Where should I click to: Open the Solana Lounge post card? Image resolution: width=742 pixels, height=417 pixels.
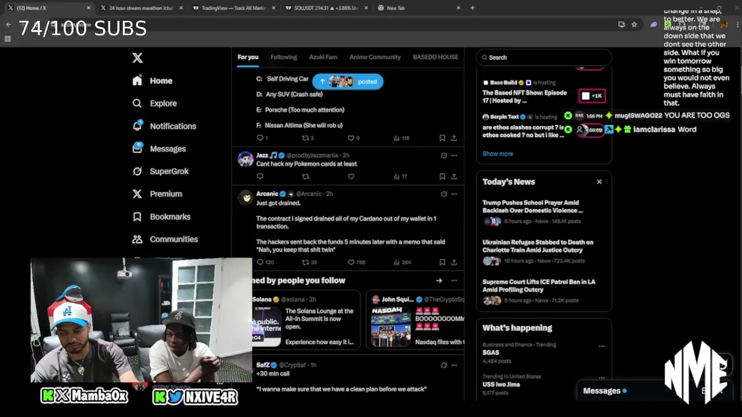(306, 320)
